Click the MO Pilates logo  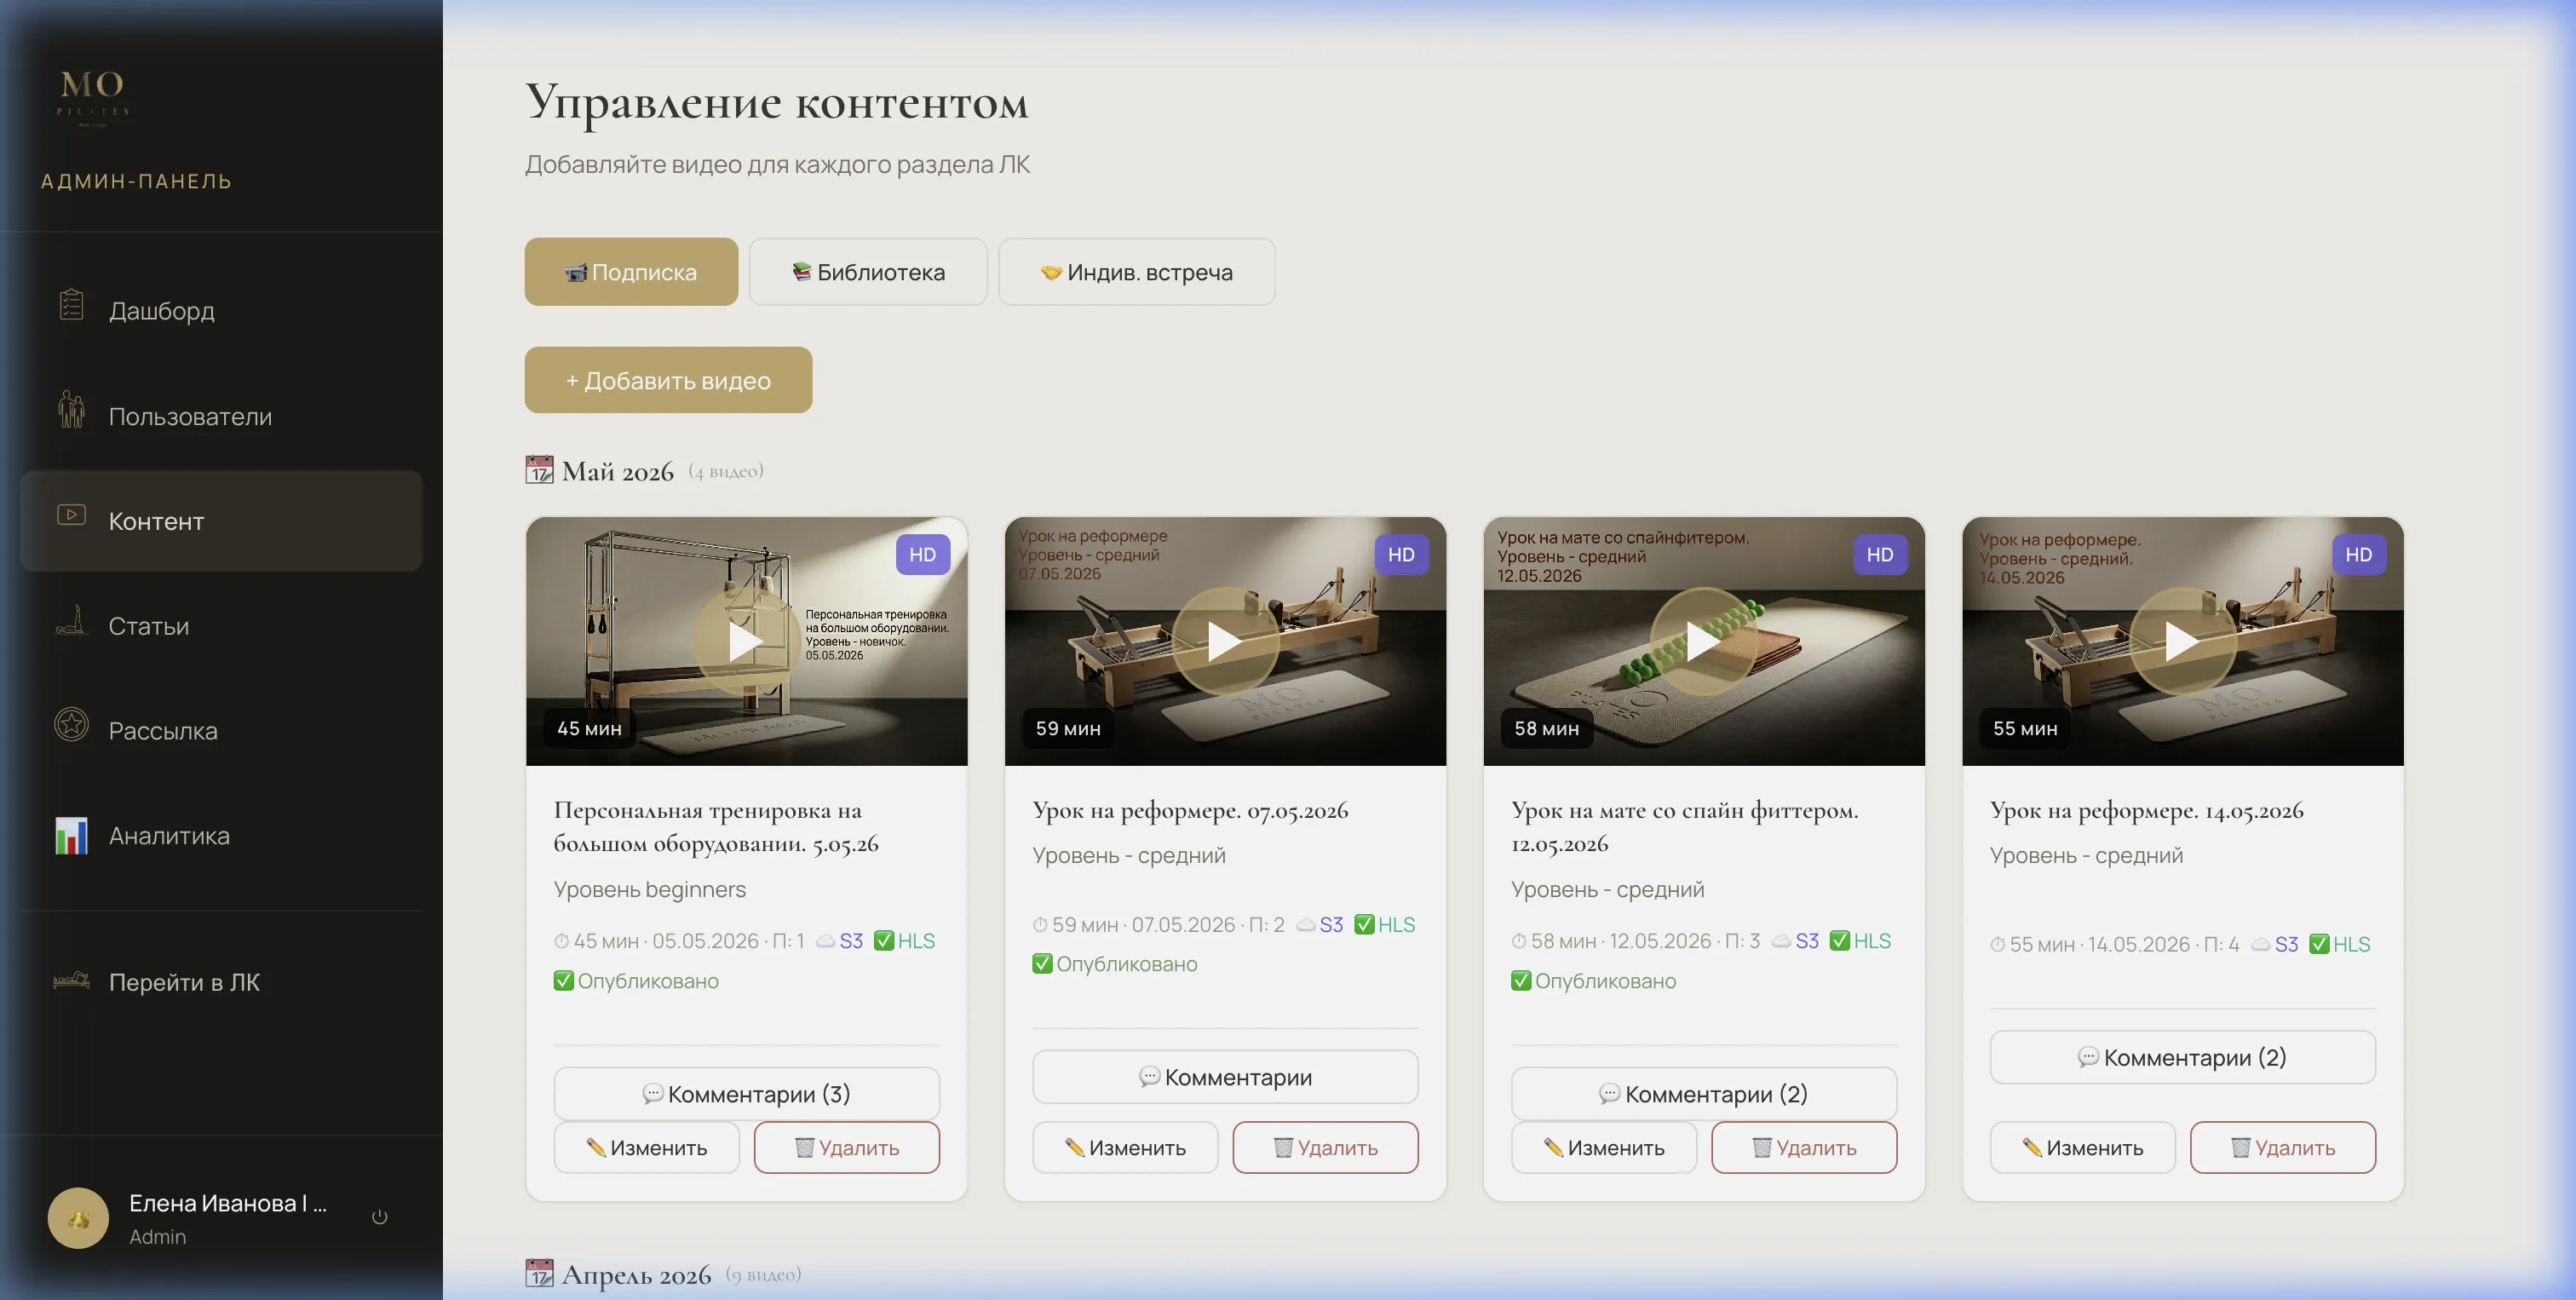[92, 96]
